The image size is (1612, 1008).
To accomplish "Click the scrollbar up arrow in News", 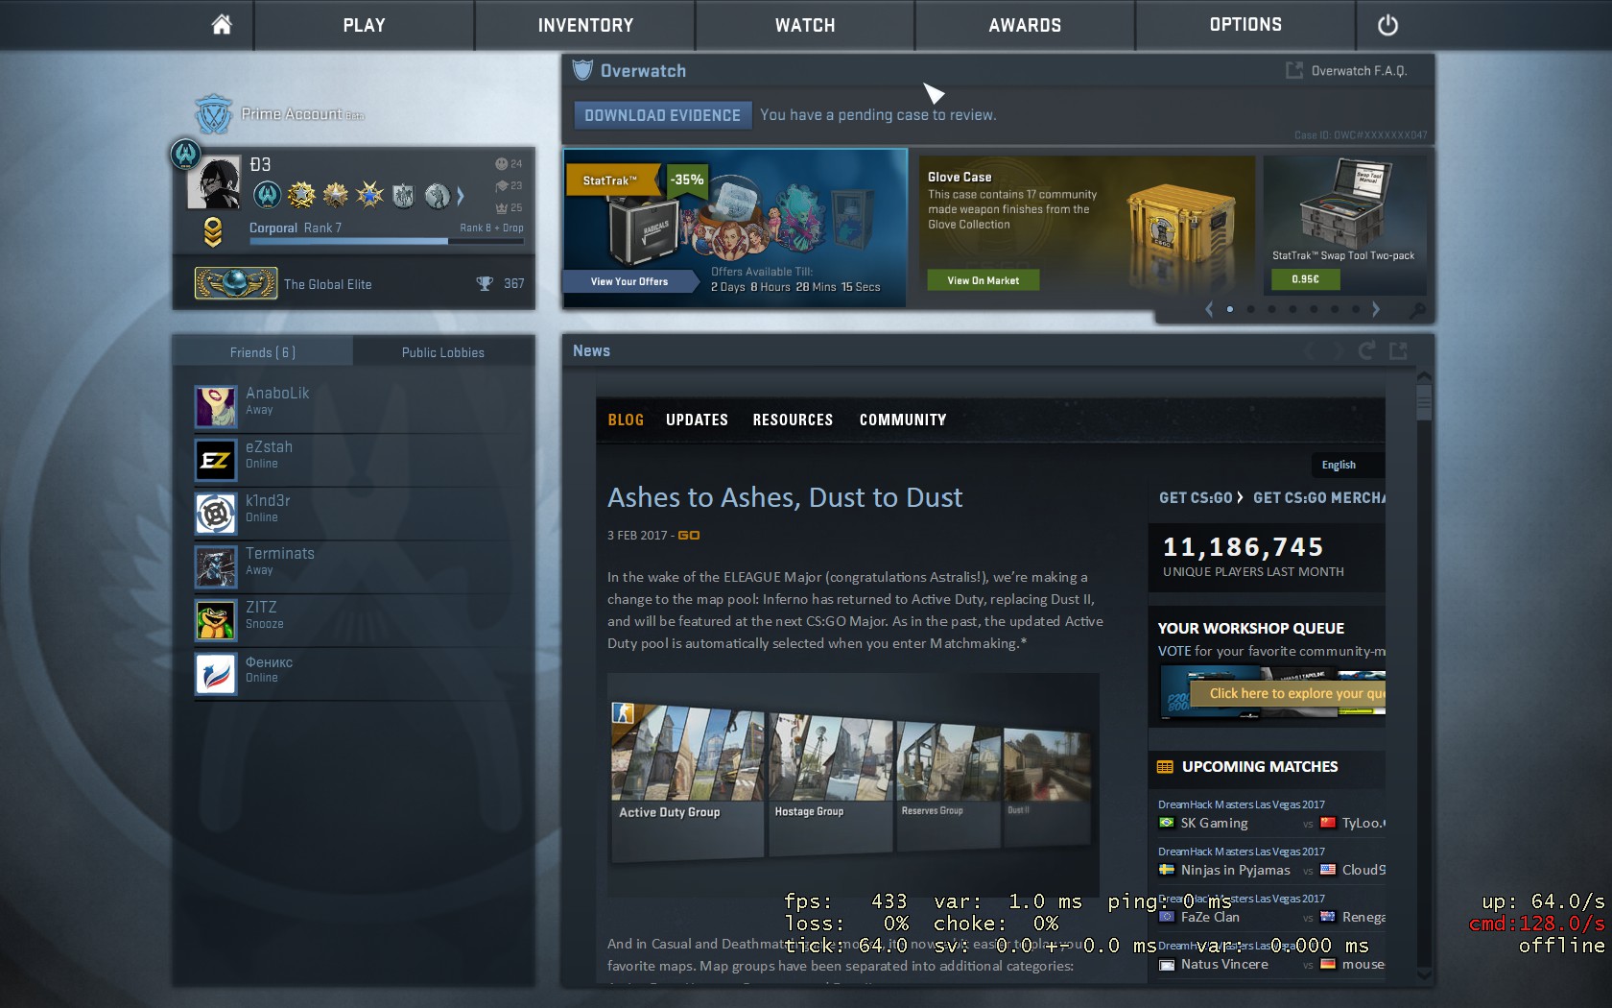I will pos(1424,375).
